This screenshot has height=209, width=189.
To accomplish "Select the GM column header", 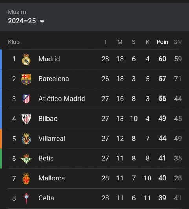I will 178,42.
